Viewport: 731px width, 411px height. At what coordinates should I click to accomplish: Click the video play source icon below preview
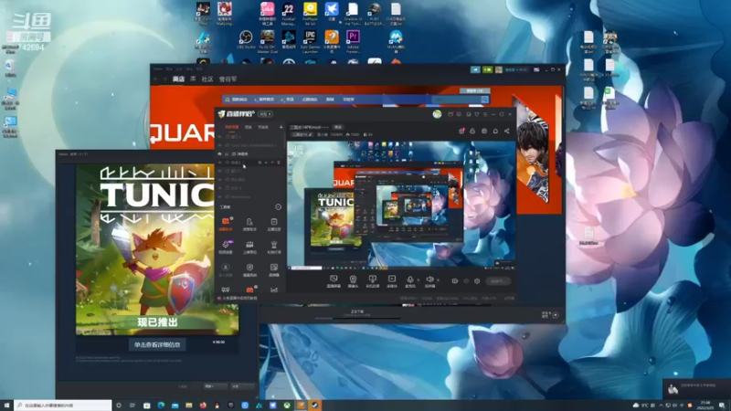tap(392, 281)
